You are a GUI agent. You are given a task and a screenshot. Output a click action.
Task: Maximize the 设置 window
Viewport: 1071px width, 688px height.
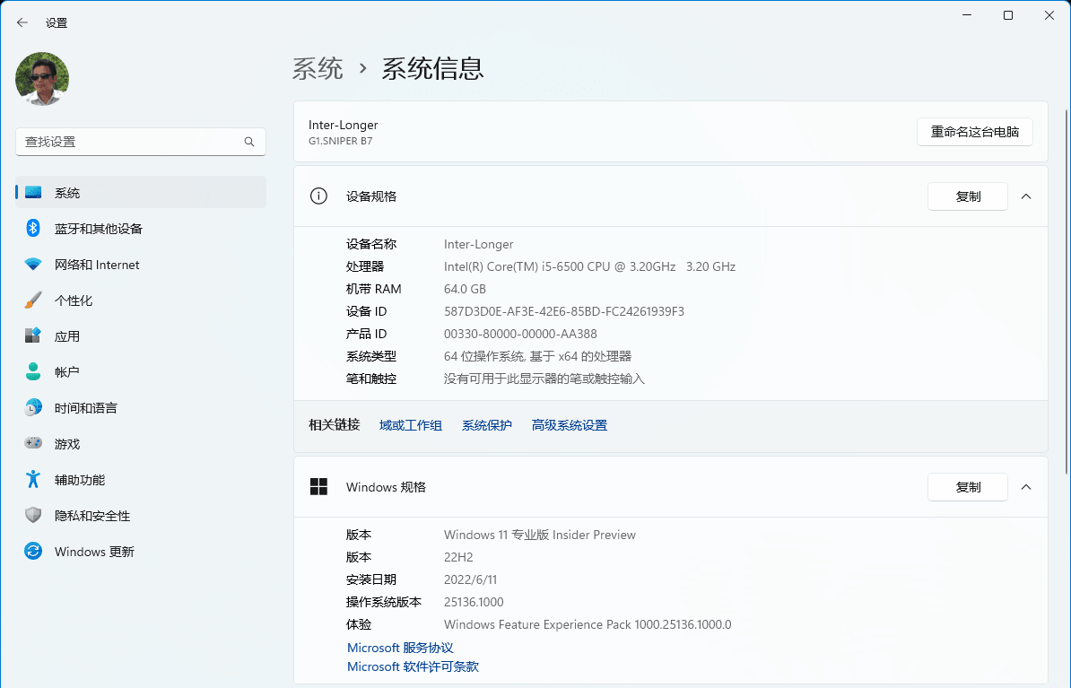click(x=1007, y=16)
